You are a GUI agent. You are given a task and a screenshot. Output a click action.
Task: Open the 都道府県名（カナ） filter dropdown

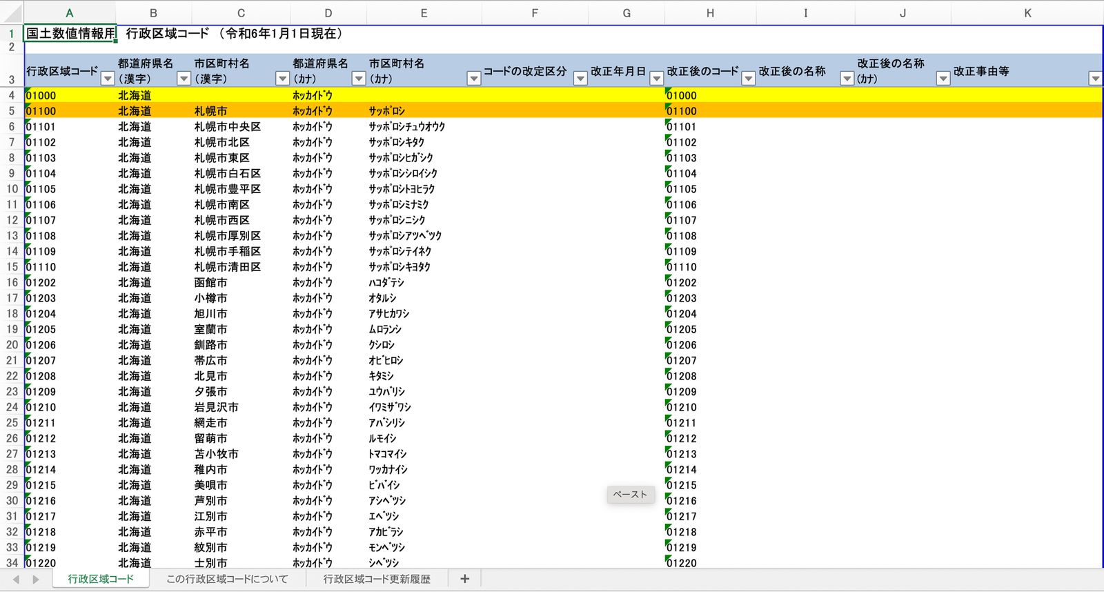pyautogui.click(x=358, y=79)
